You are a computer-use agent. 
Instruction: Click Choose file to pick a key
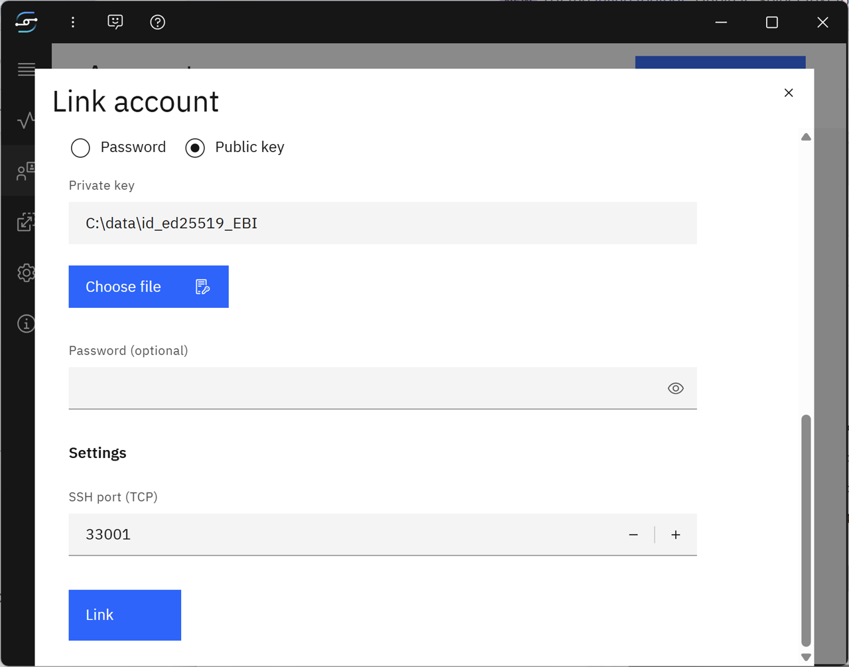(x=148, y=286)
